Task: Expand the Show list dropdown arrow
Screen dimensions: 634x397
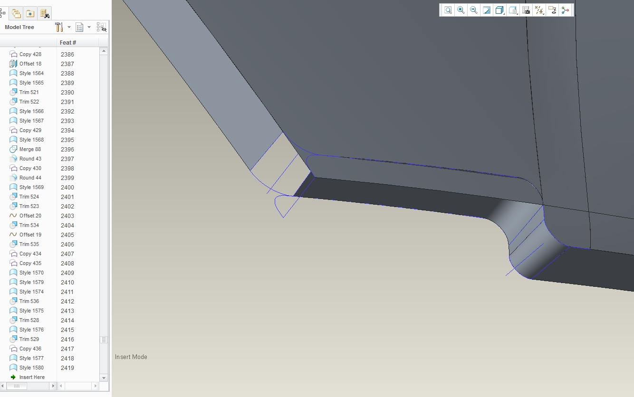Action: 89,27
